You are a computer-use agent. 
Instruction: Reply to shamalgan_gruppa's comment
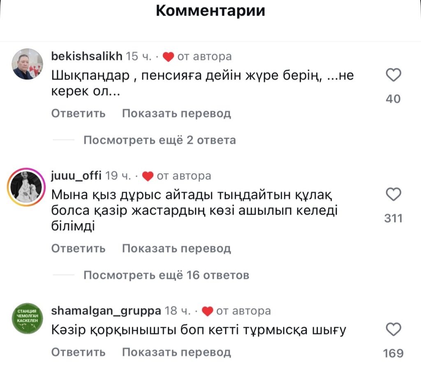point(78,352)
